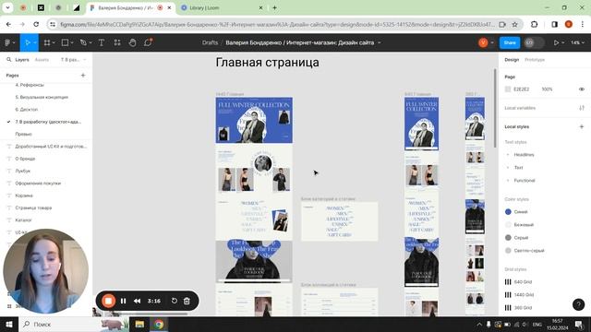Click the blue Share button
591x332 pixels.
[x=510, y=43]
